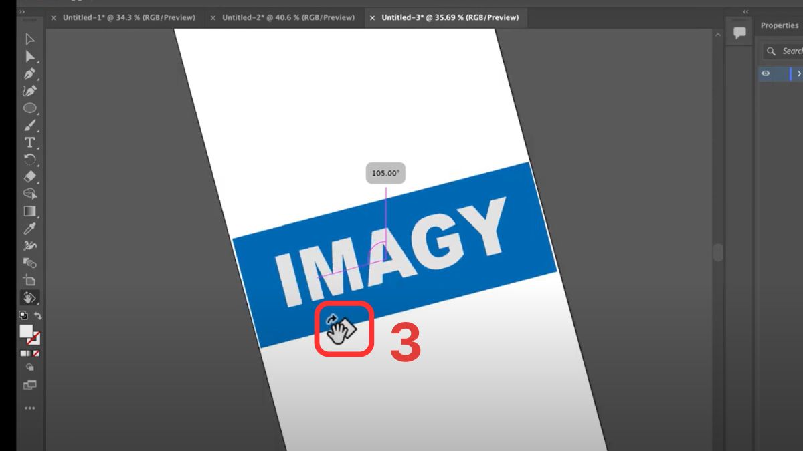Image resolution: width=803 pixels, height=451 pixels.
Task: Click the IMAGY text on the artboard
Action: tap(392, 252)
